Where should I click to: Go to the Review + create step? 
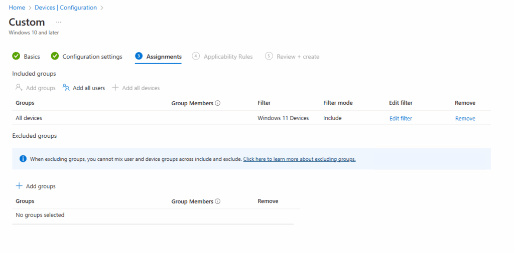point(298,57)
